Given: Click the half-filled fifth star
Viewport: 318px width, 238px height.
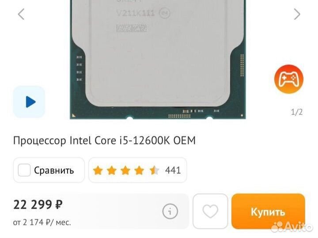Looking at the screenshot, I should (x=154, y=170).
